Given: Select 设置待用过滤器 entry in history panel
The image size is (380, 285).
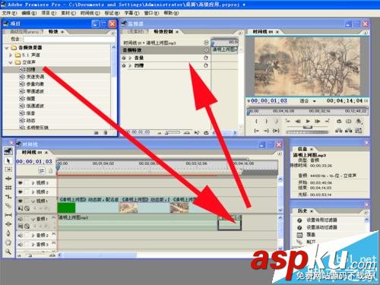Looking at the screenshot, I should coord(321,220).
